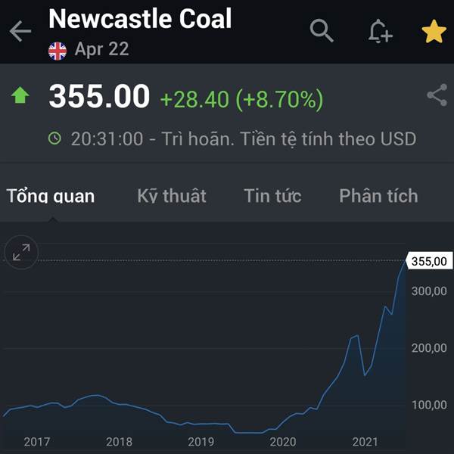Toggle the yellow favorite star

coord(434,31)
